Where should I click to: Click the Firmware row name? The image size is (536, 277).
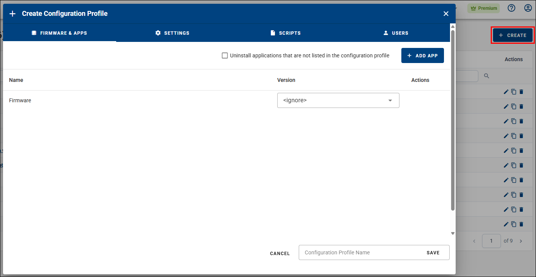click(x=20, y=100)
